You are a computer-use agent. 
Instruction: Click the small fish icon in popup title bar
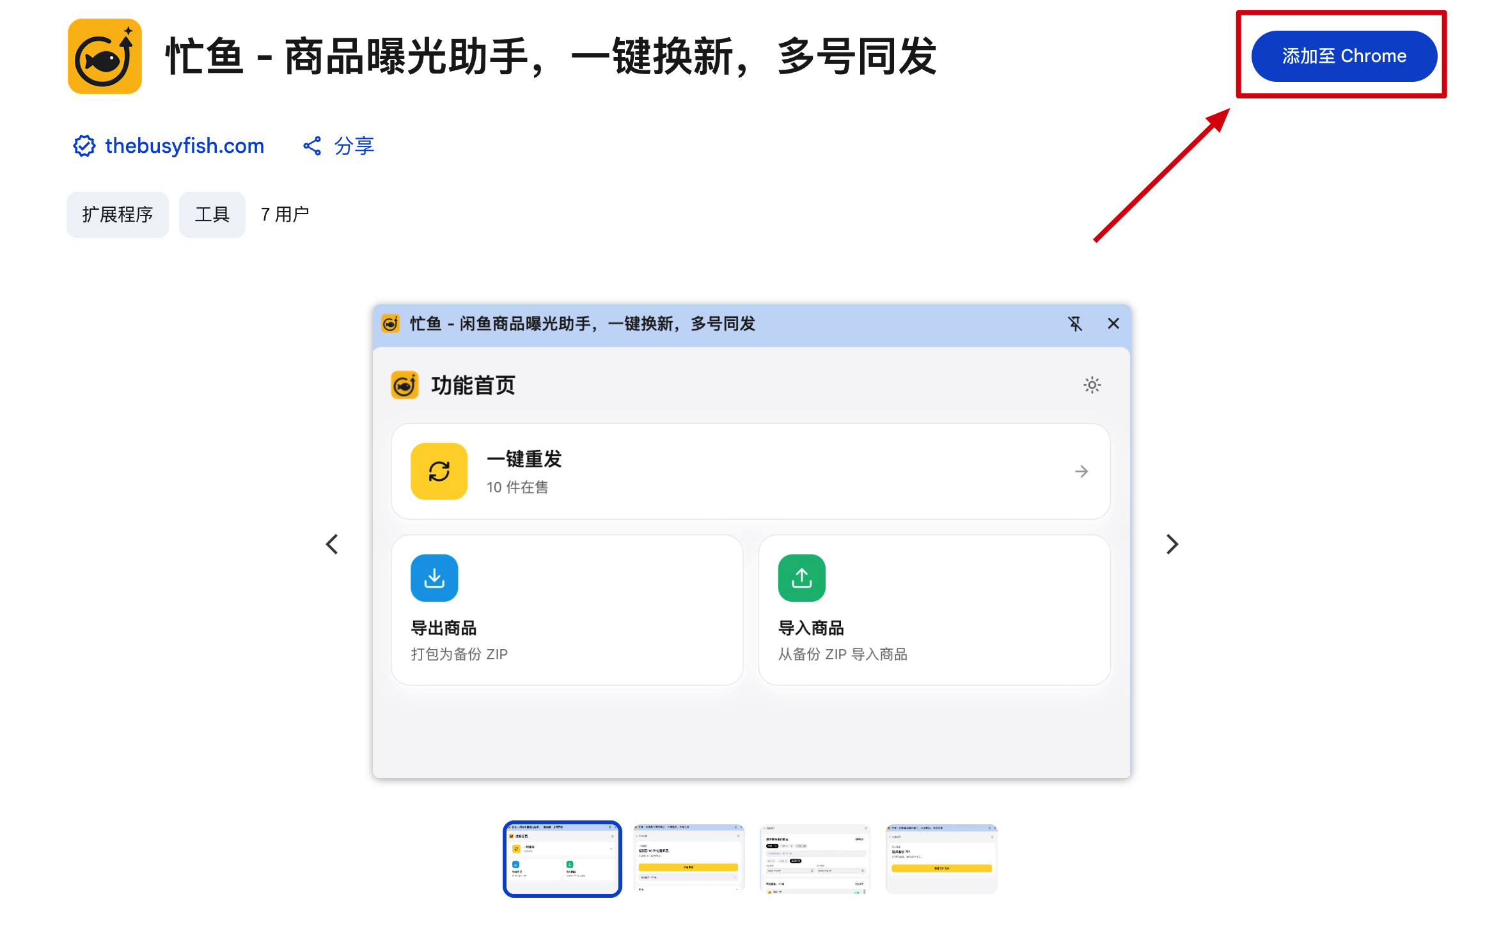tap(391, 324)
